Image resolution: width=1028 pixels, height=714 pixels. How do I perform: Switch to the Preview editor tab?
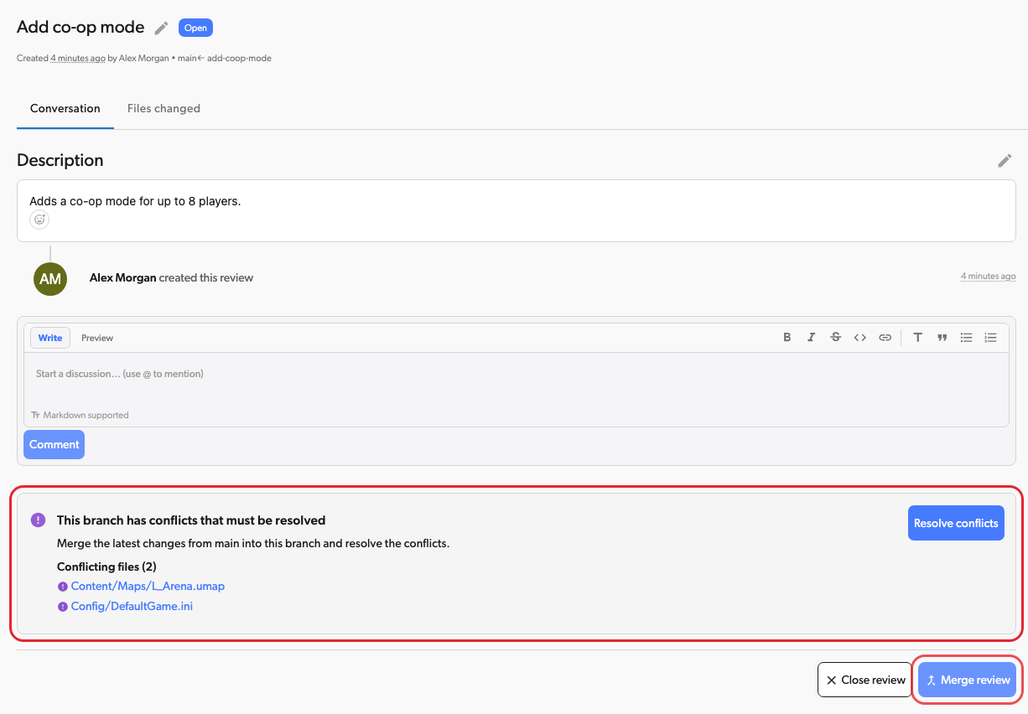pos(97,338)
